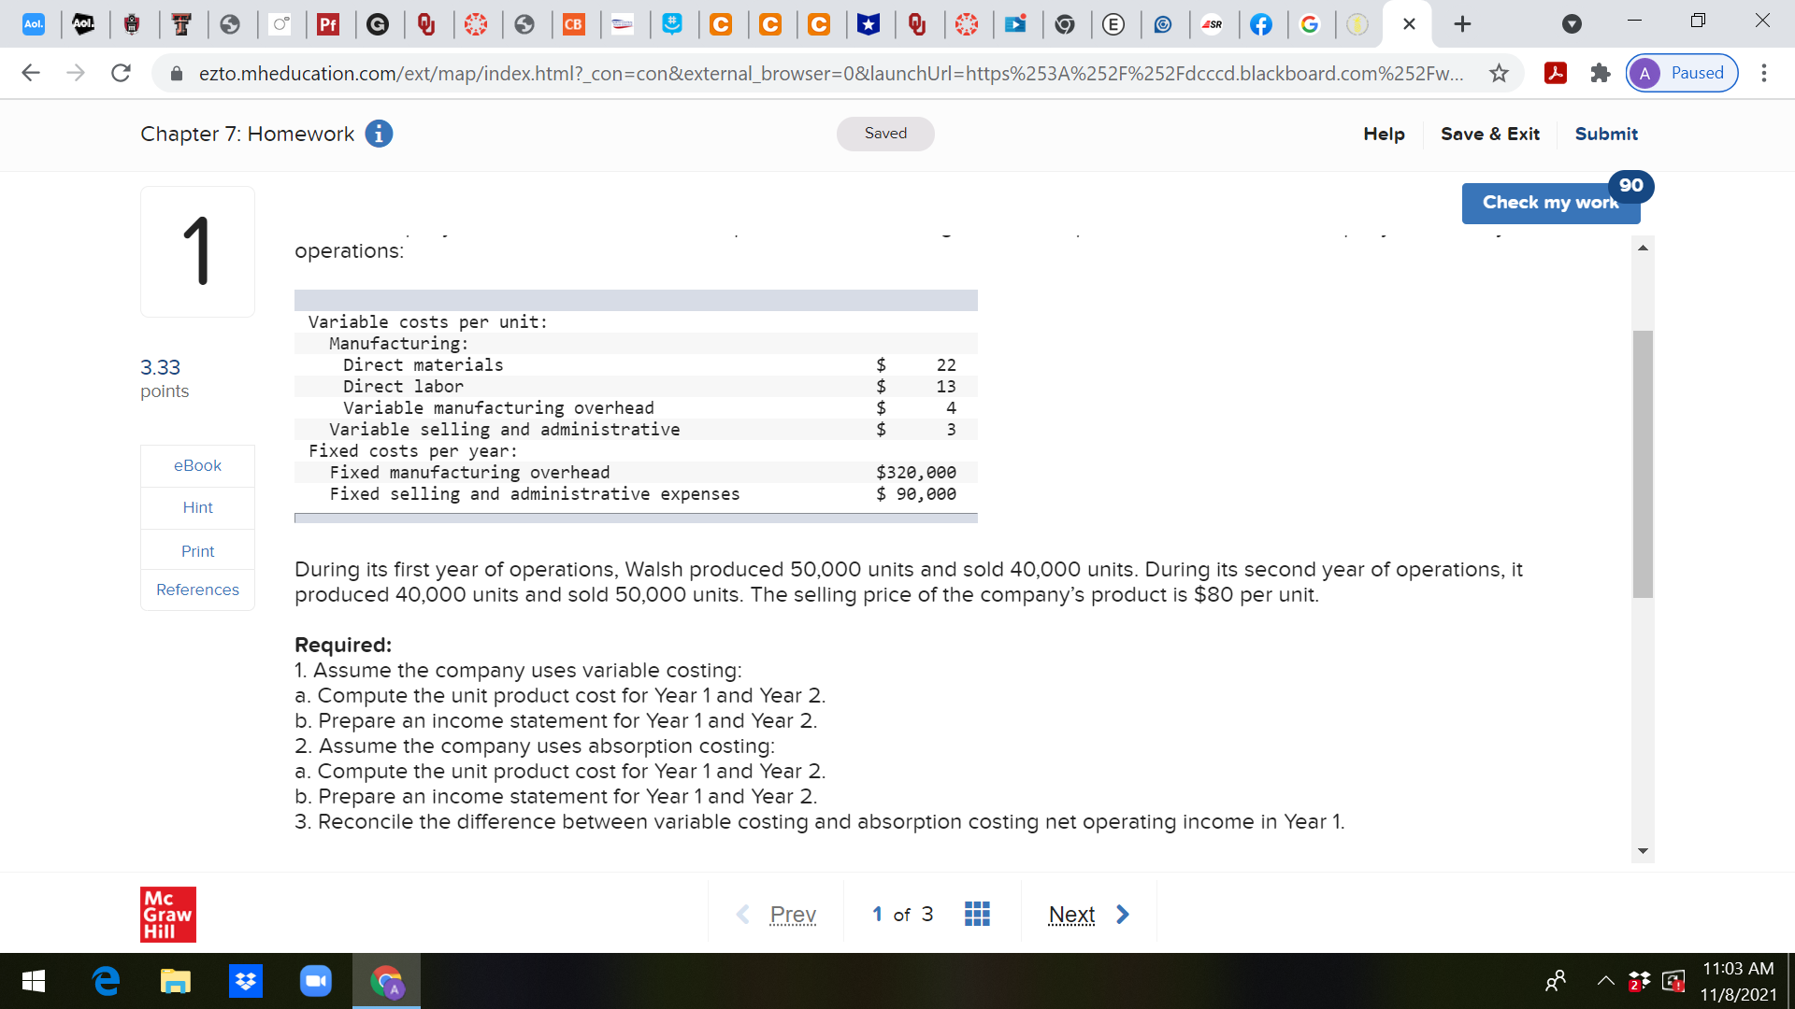
Task: Click the question map grid icon near page numbers
Action: 977,914
